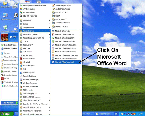Click the Epson Software folder entry
The height and width of the screenshot is (116, 145).
pyautogui.click(x=67, y=19)
